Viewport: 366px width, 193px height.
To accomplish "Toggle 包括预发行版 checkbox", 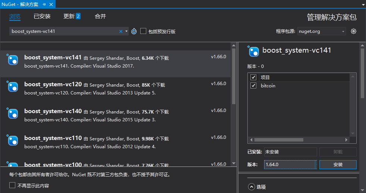I will (143, 31).
